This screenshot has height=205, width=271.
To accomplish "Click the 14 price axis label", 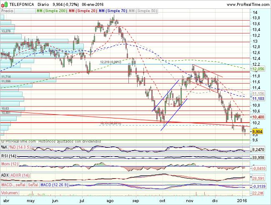I will (255, 13).
